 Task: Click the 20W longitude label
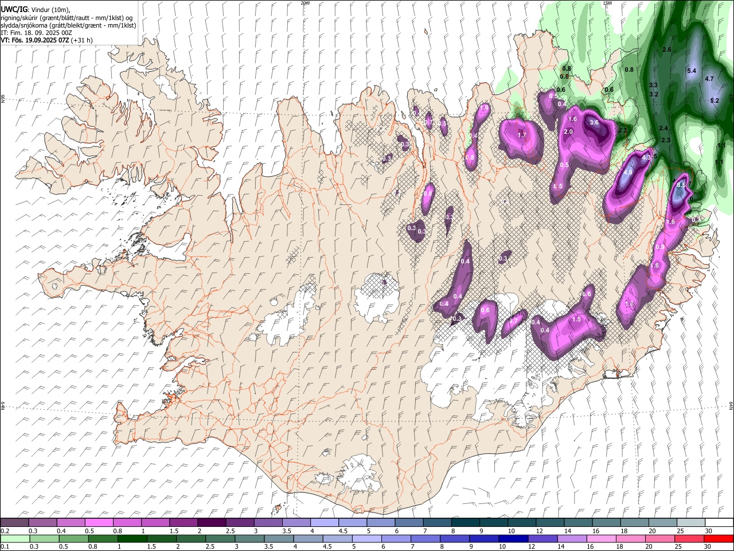[305, 3]
